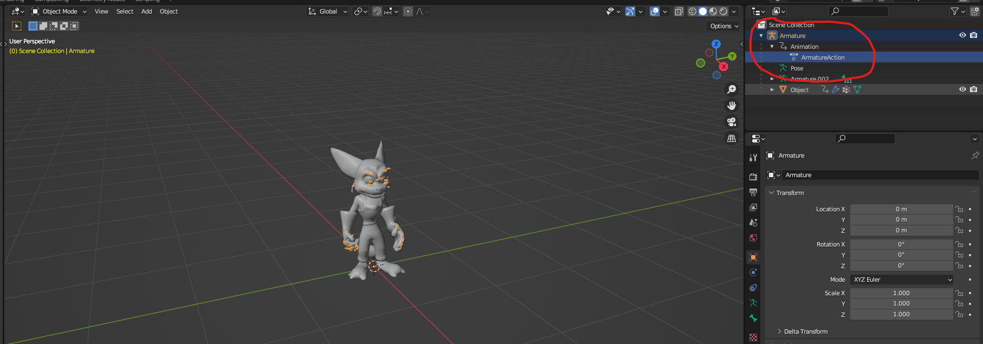Click the Z axis on navigation gizmo
Image resolution: width=983 pixels, height=344 pixels.
tap(716, 44)
